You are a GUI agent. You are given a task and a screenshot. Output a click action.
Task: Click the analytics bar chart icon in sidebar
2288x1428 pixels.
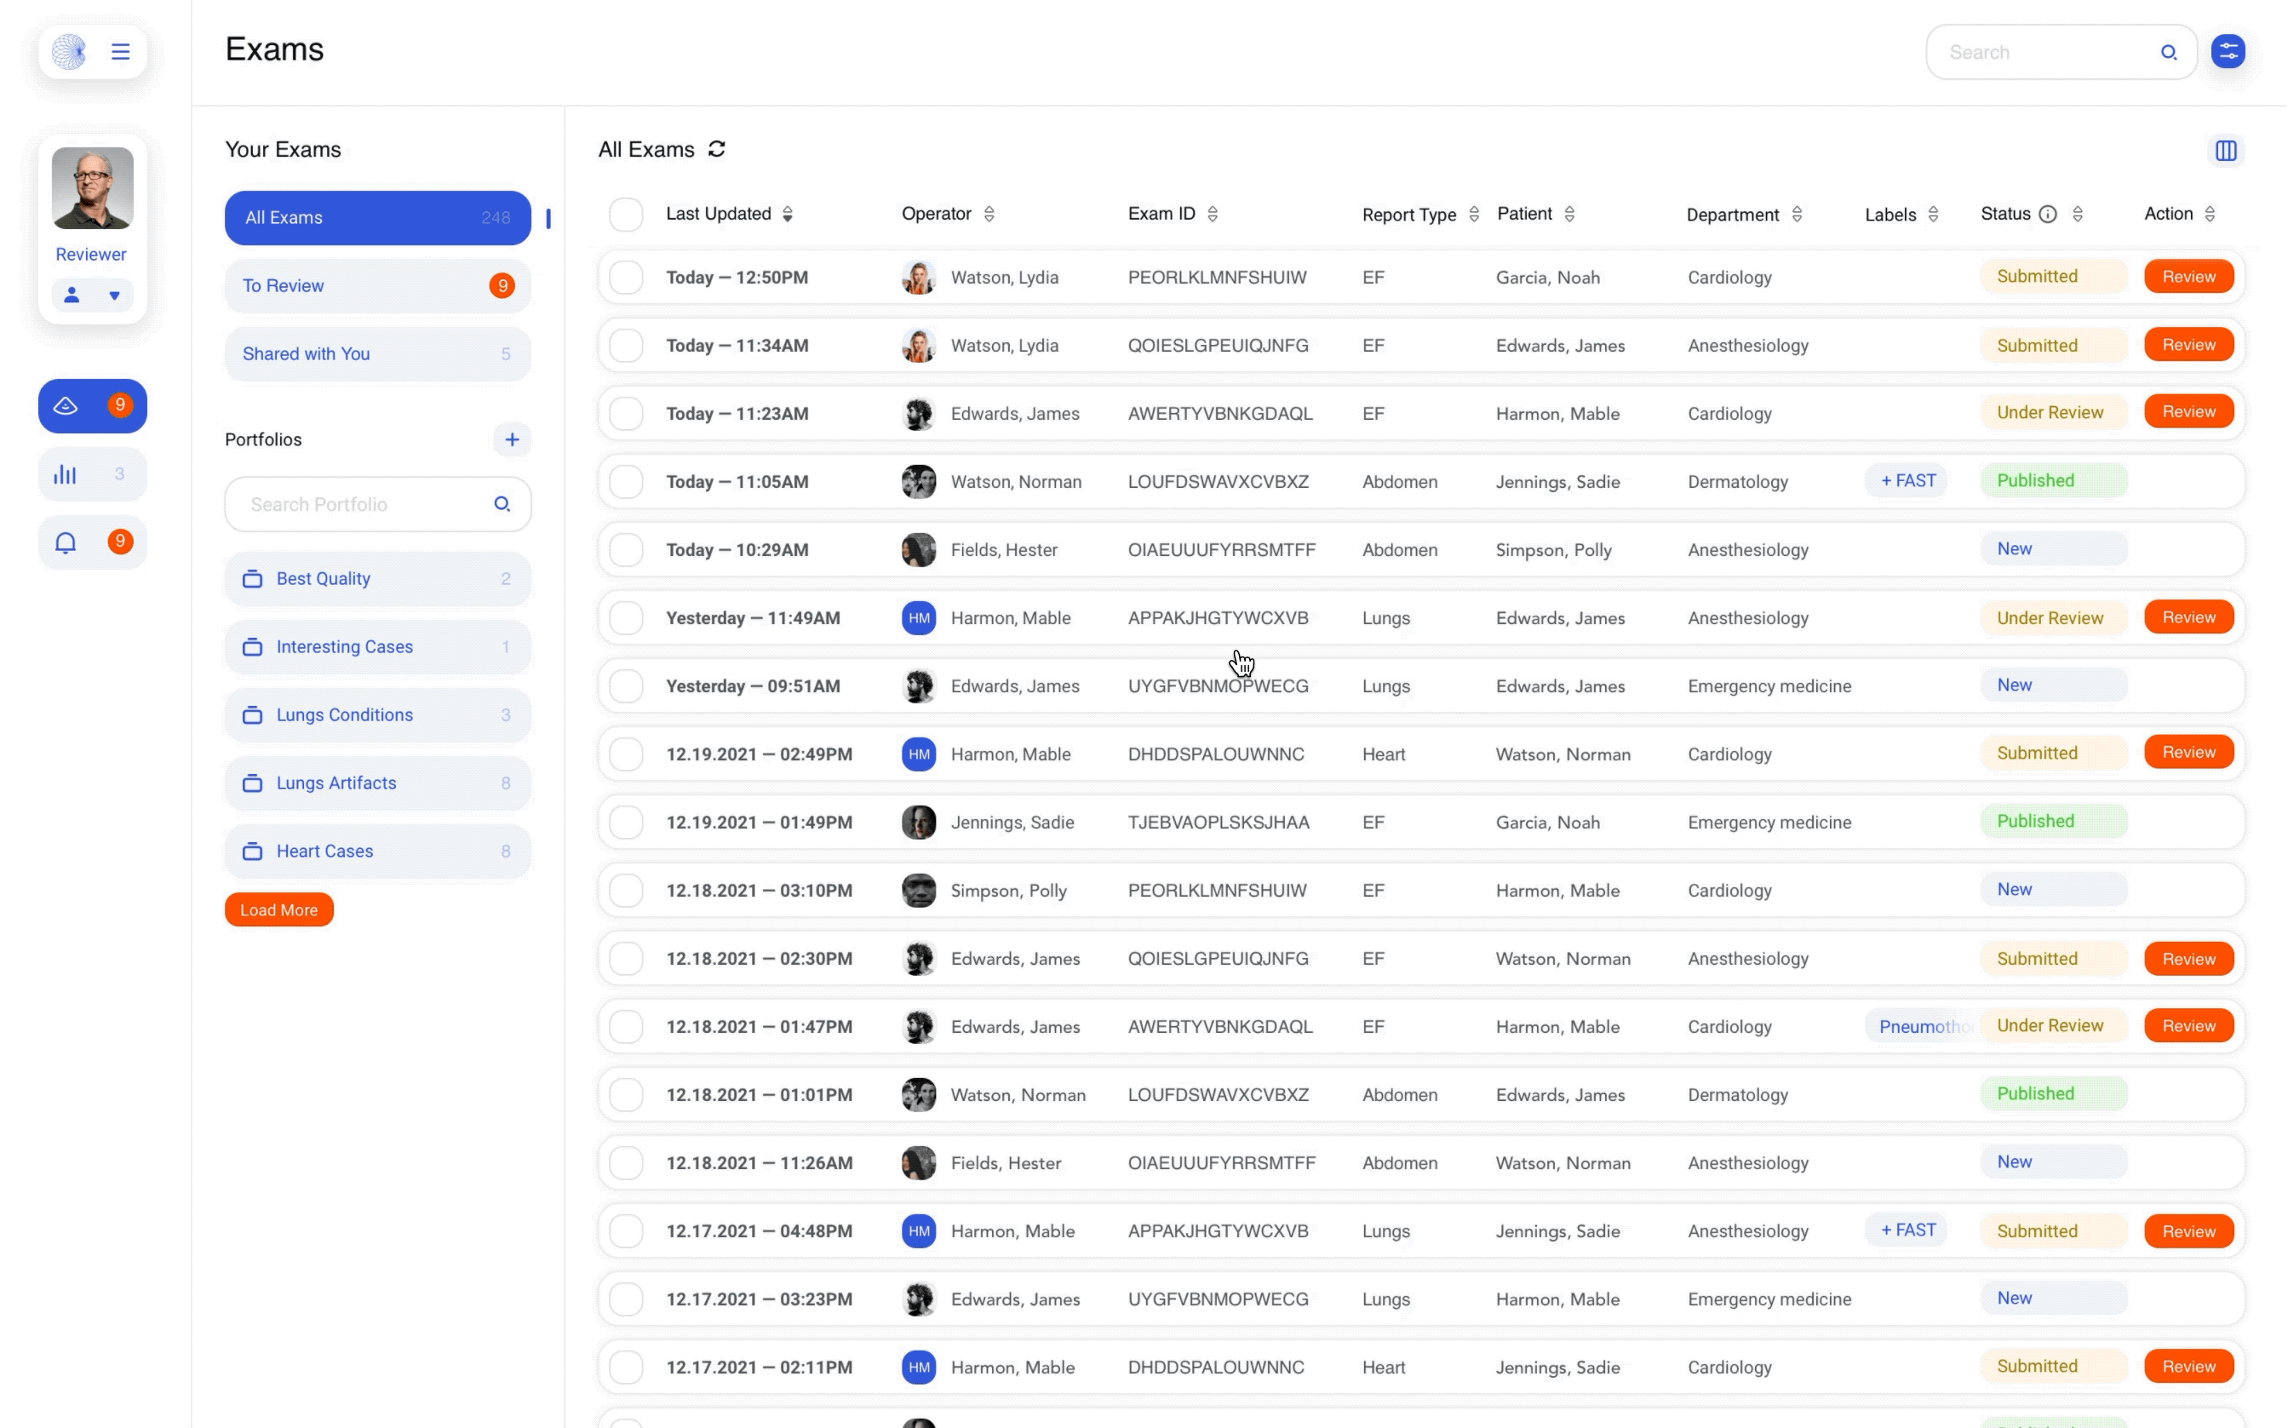[x=67, y=473]
